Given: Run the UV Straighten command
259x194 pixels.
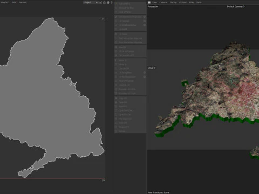Looking at the screenshot, I should 129,73.
